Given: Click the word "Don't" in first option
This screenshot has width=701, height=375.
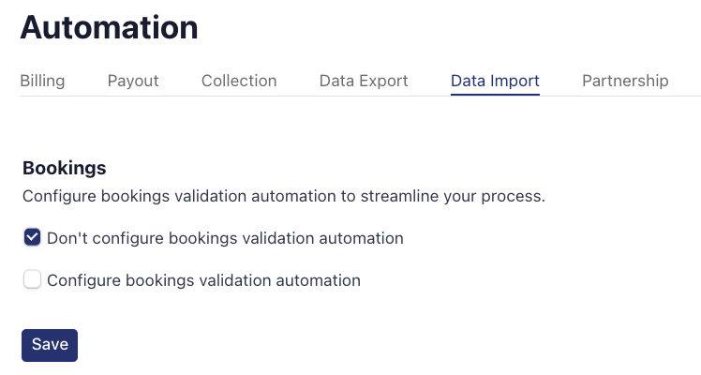Looking at the screenshot, I should pyautogui.click(x=65, y=238).
